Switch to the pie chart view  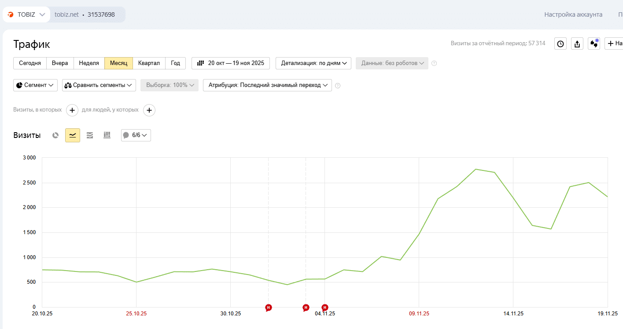(x=55, y=135)
